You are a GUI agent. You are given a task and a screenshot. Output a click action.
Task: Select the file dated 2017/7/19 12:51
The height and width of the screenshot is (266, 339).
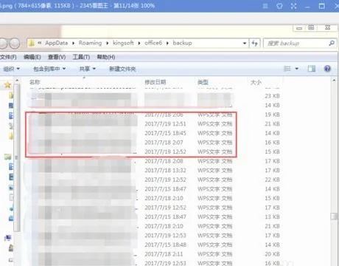(155, 124)
